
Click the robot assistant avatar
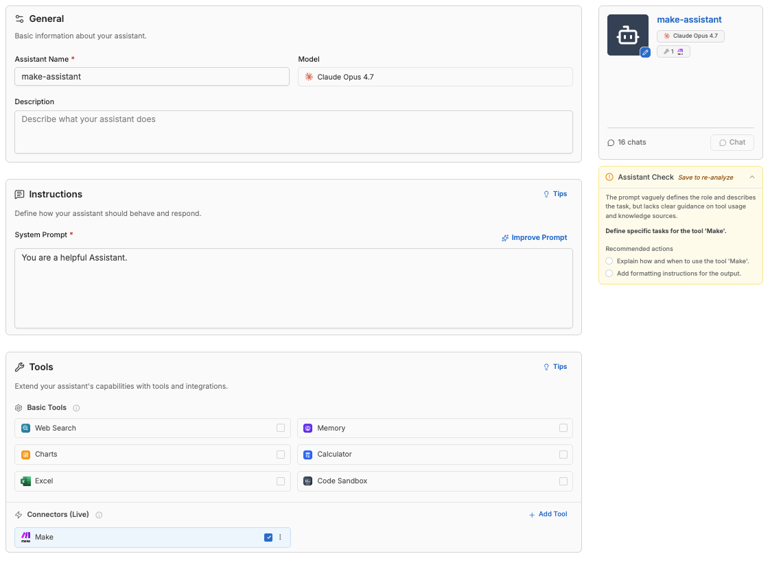627,35
